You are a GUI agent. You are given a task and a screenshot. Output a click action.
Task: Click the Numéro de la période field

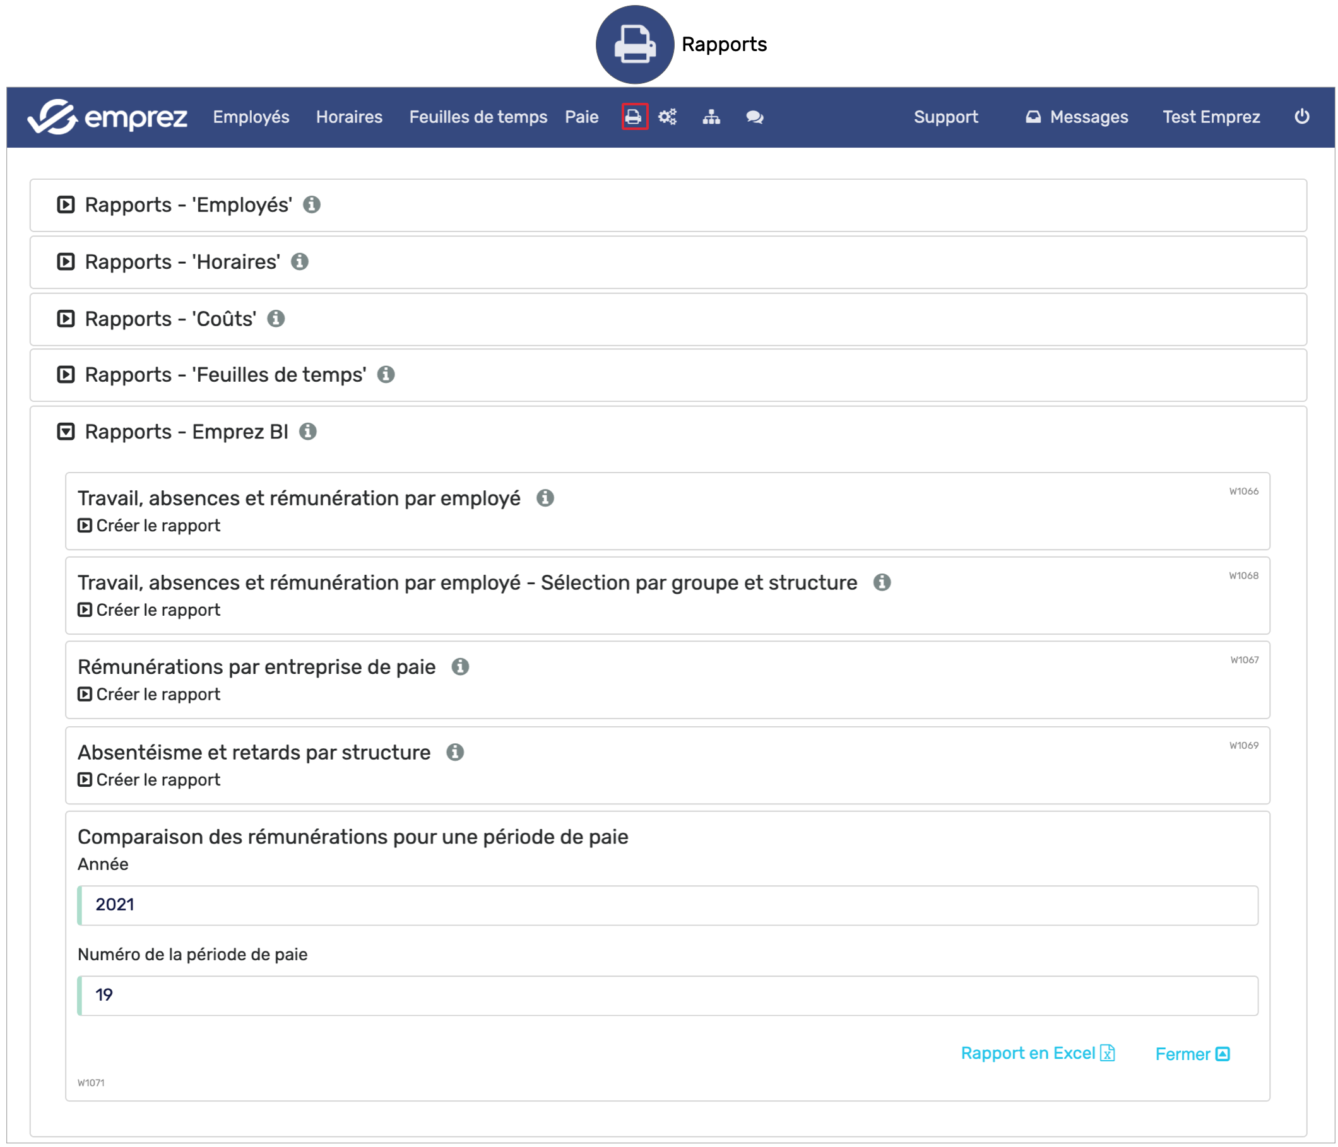(x=667, y=996)
